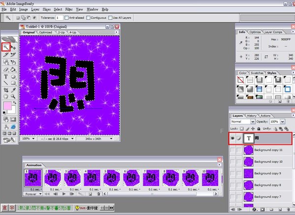The width and height of the screenshot is (295, 215).
Task: Enable the Anti-aliased checkbox
Action: click(67, 18)
